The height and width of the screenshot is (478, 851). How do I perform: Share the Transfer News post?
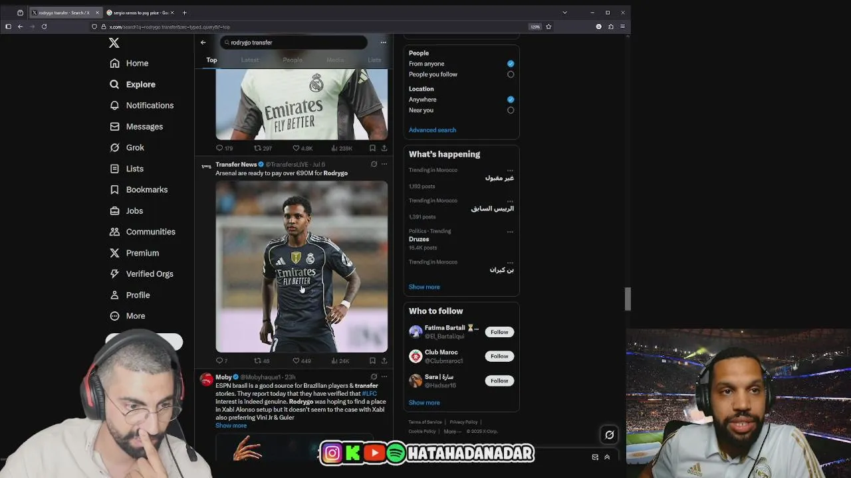pyautogui.click(x=384, y=361)
